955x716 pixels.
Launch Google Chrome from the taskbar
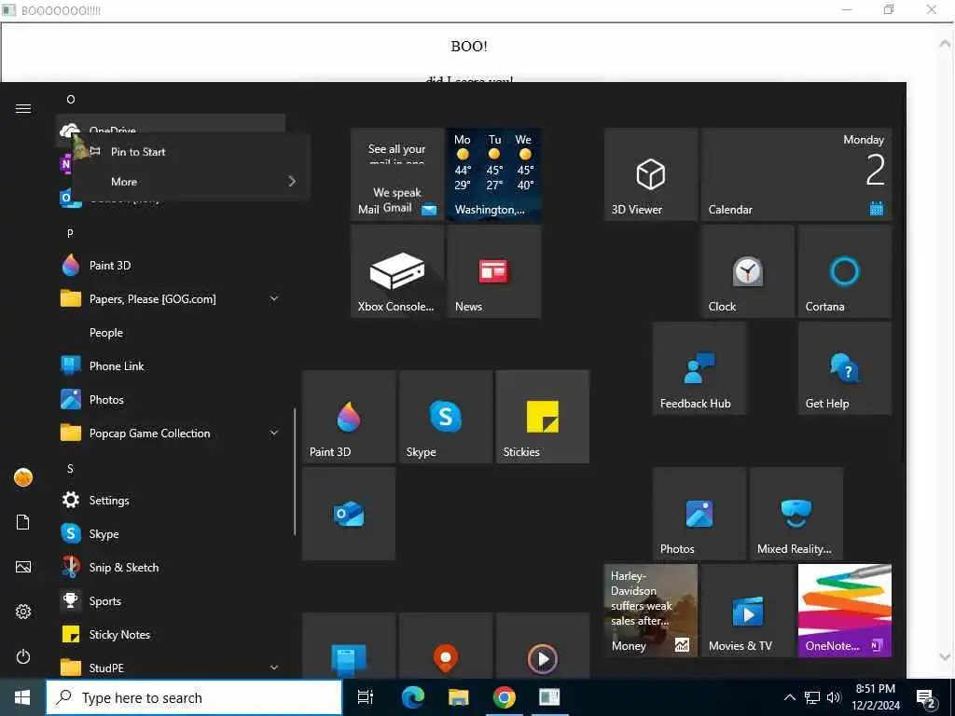pyautogui.click(x=505, y=697)
